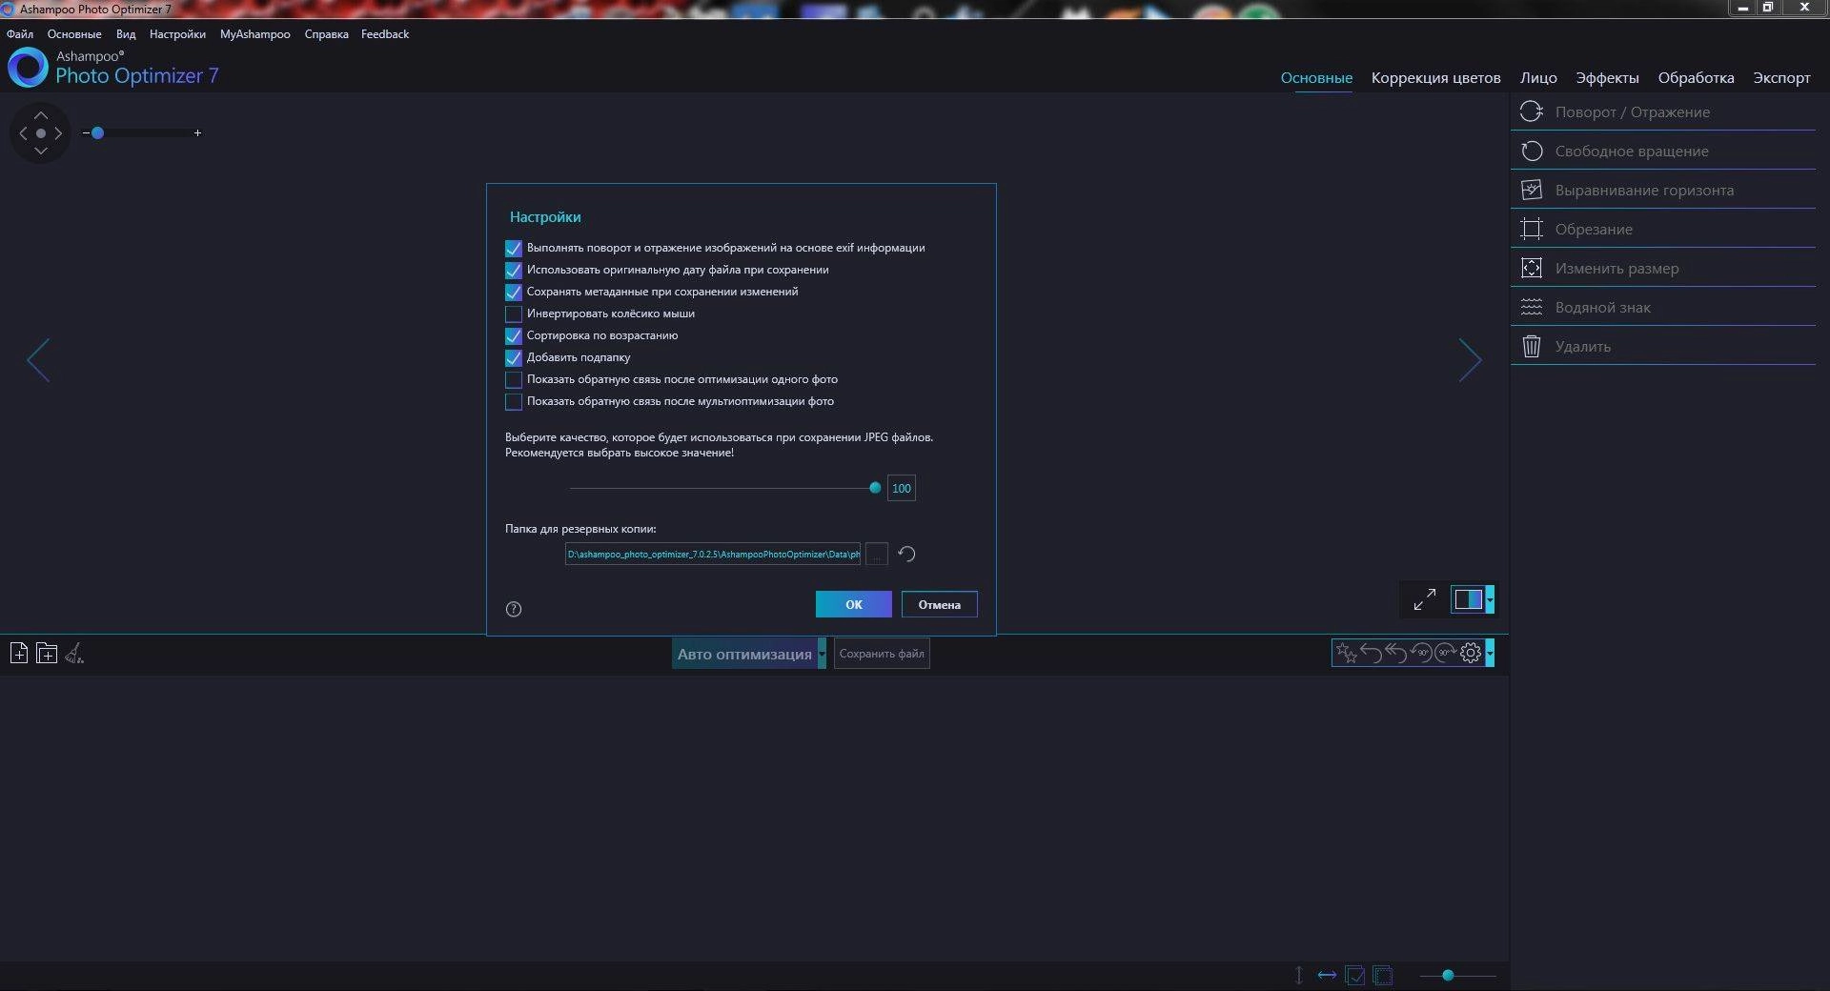Click the add folder icon in the bottom toolbar
Viewport: 1830px width, 991px height.
pos(46,653)
